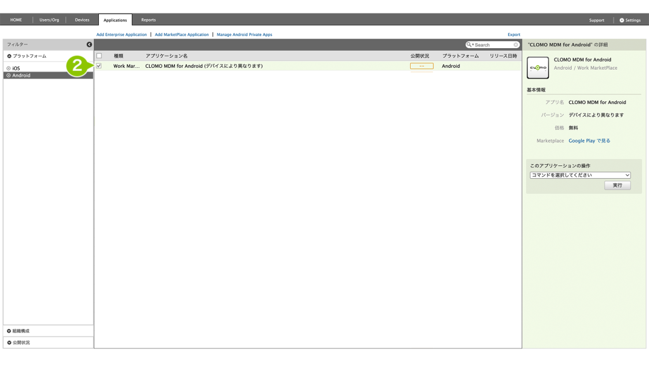The width and height of the screenshot is (649, 365).
Task: Click the Android / Work MarketPlace subtitle
Action: tap(585, 68)
